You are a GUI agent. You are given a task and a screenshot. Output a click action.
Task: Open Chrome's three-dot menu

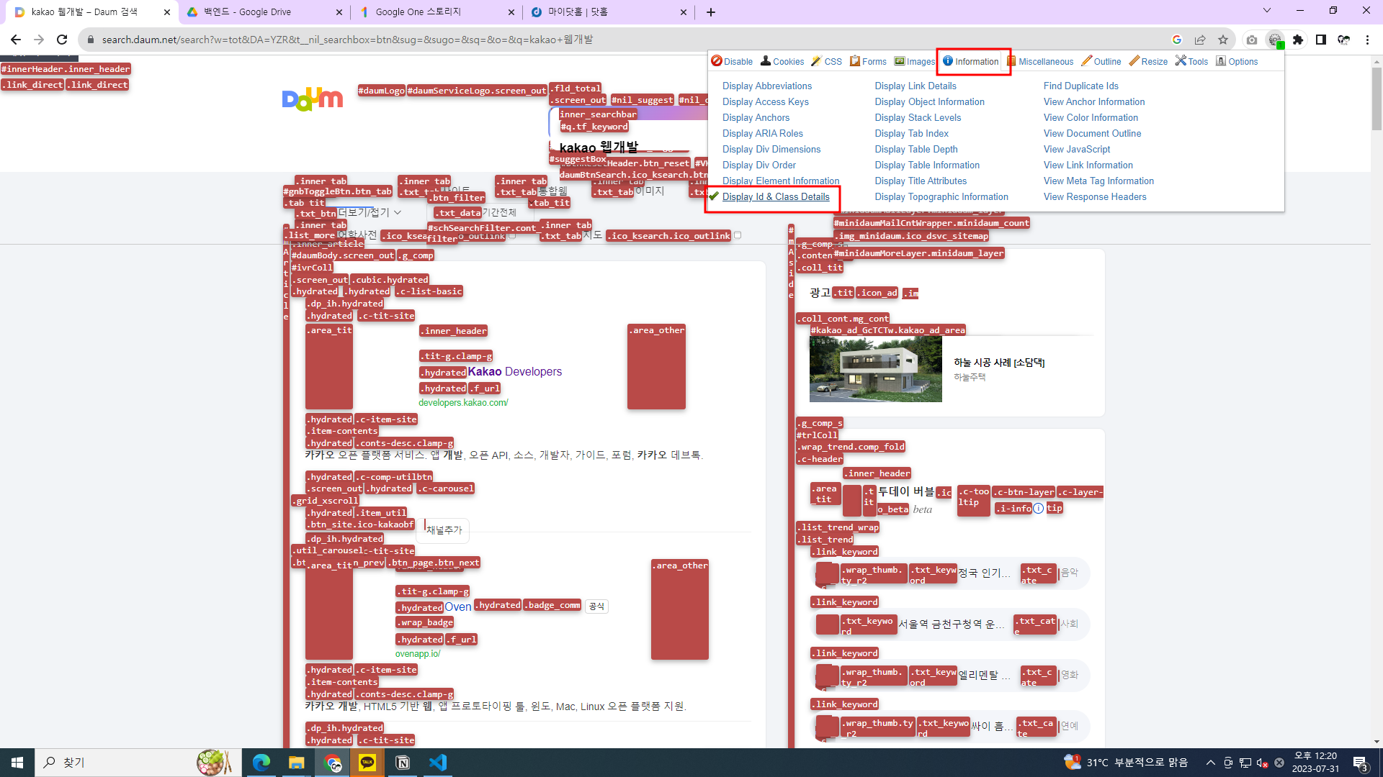point(1367,40)
